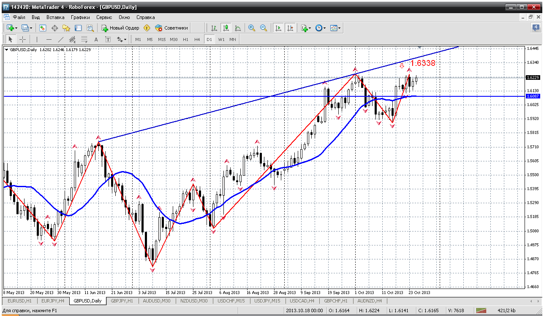
Task: Open the Справка menu
Action: pyautogui.click(x=145, y=17)
